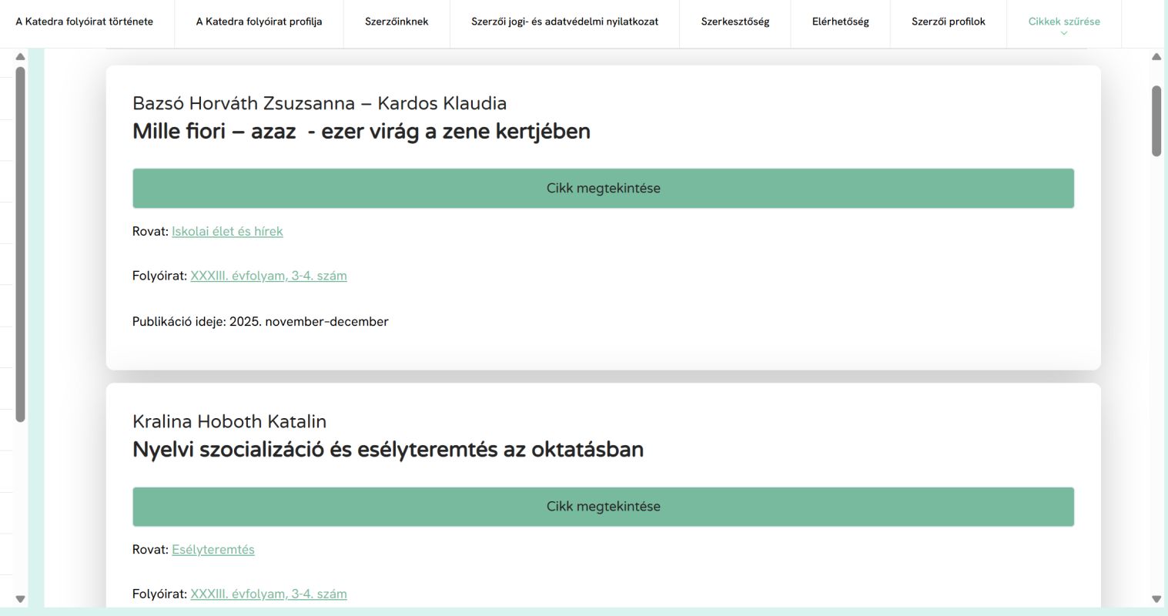Click the issue link under Kralina Hoboth Katalin's article
The width and height of the screenshot is (1168, 616).
[x=269, y=594]
